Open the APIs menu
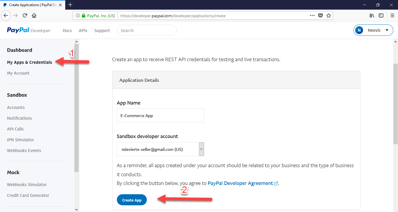Screen dimensions: 398x212 tap(83, 31)
